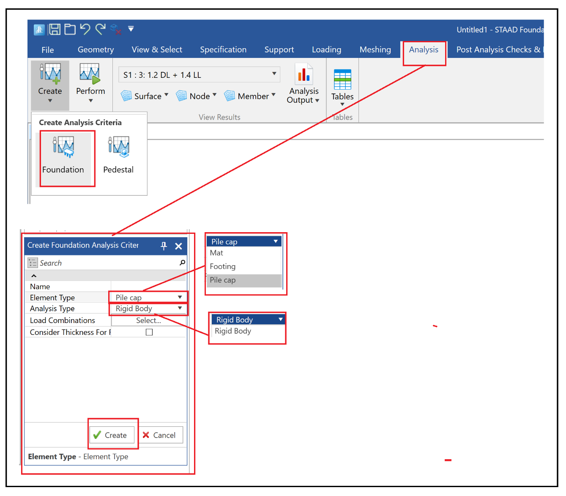Click the quick access icon with red X

(115, 29)
